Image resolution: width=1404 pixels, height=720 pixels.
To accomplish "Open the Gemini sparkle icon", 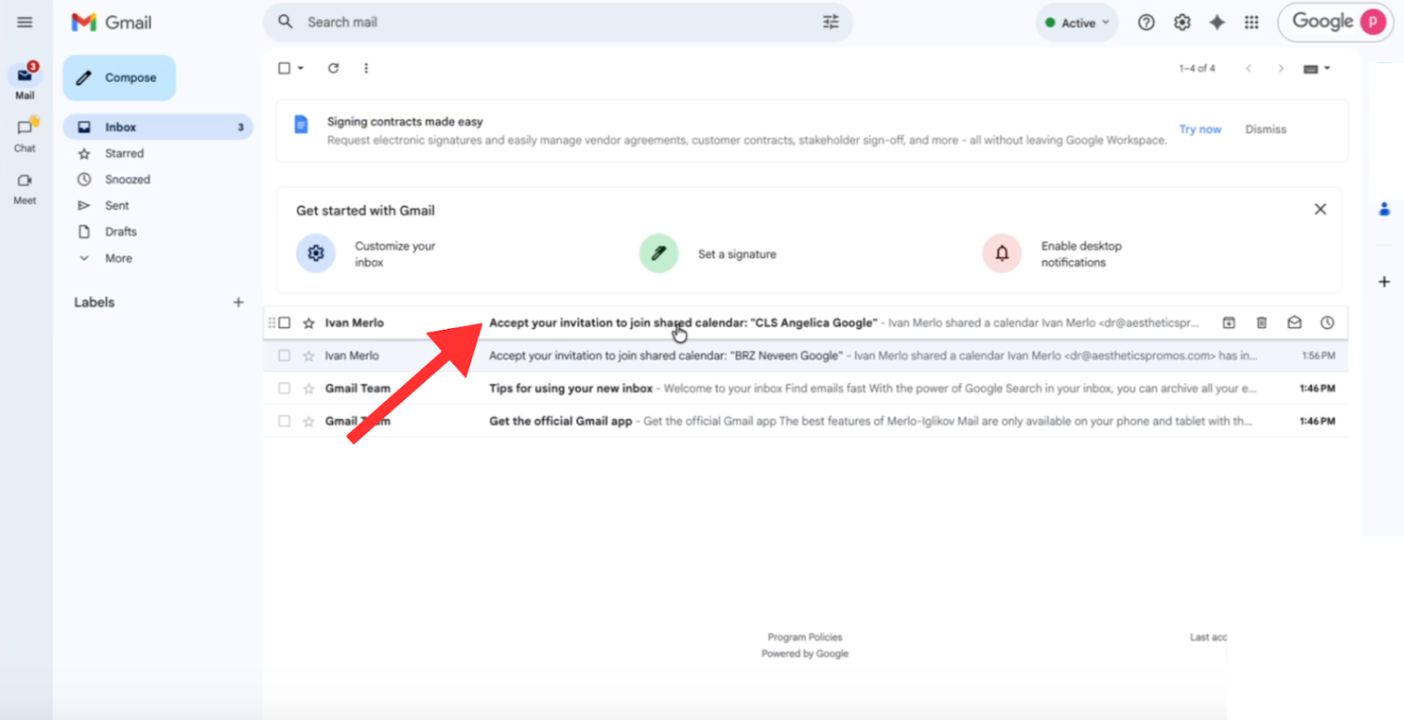I will pos(1217,23).
